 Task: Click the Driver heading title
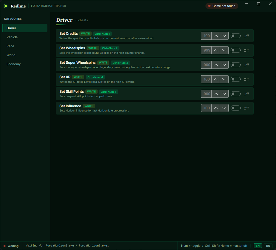(x=64, y=20)
